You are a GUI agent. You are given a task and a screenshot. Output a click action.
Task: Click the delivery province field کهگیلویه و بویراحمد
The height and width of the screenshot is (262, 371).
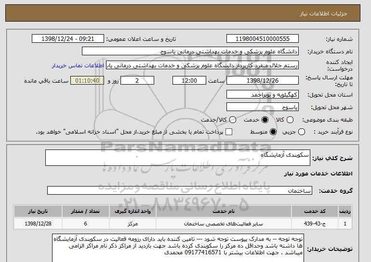[263, 94]
